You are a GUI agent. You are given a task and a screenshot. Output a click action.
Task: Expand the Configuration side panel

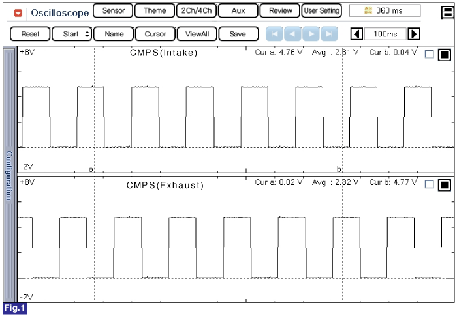pyautogui.click(x=9, y=175)
